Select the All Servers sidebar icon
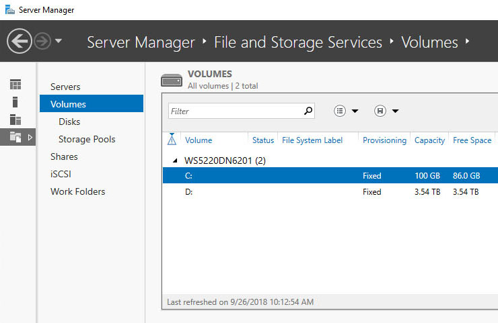 click(15, 120)
